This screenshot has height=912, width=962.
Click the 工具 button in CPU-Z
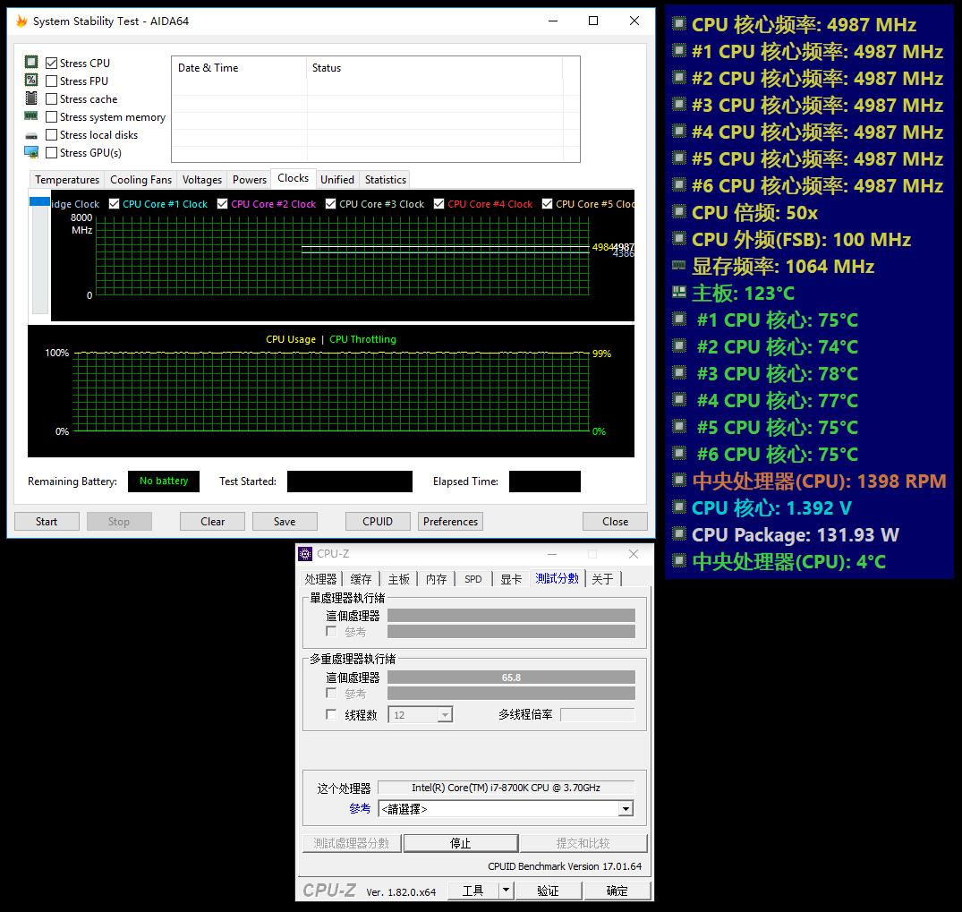click(x=473, y=891)
